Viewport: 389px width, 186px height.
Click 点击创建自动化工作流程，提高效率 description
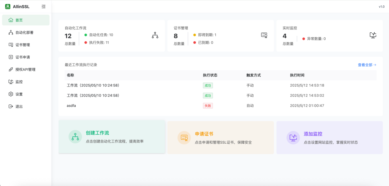[115, 141]
